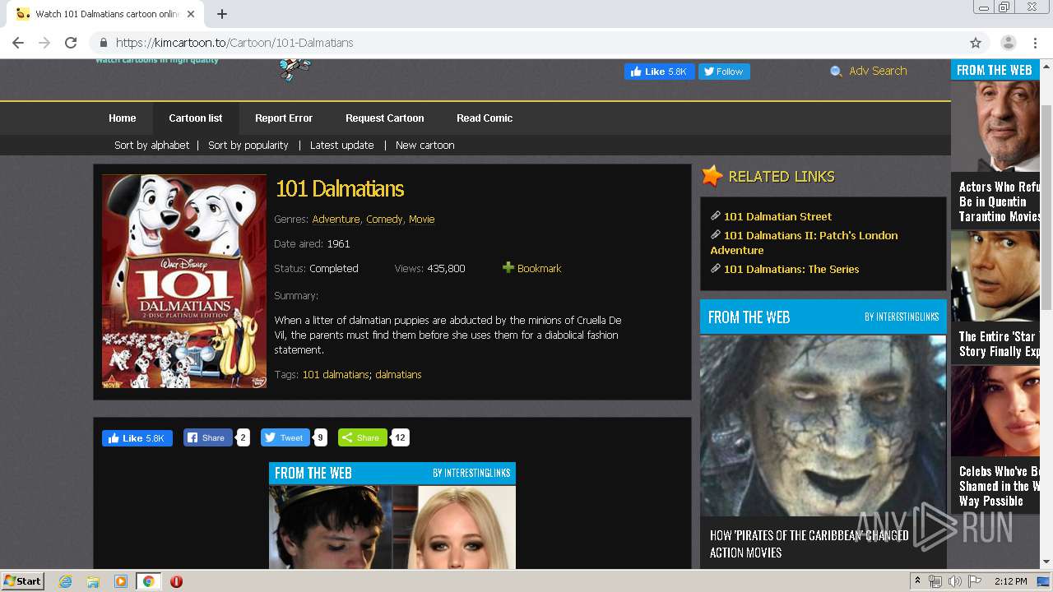
Task: Select Sort by alphabet
Action: [151, 145]
